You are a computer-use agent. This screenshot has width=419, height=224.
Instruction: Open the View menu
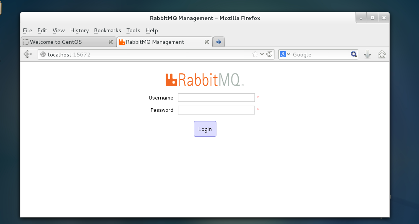pos(58,30)
